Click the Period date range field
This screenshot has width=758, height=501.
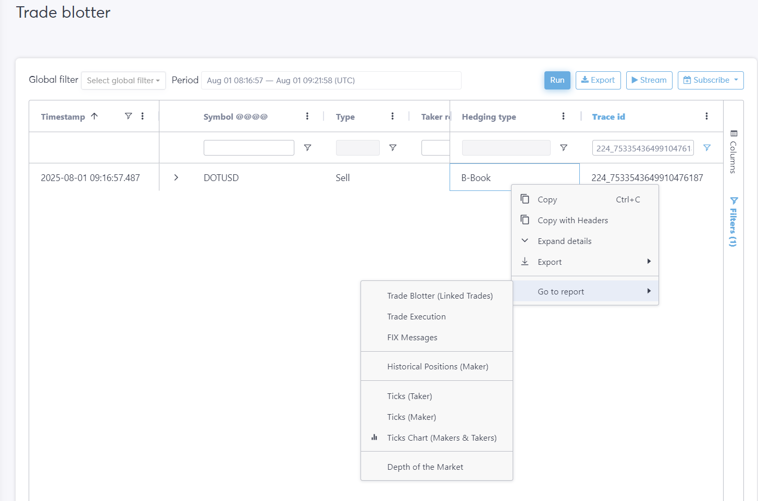click(331, 81)
